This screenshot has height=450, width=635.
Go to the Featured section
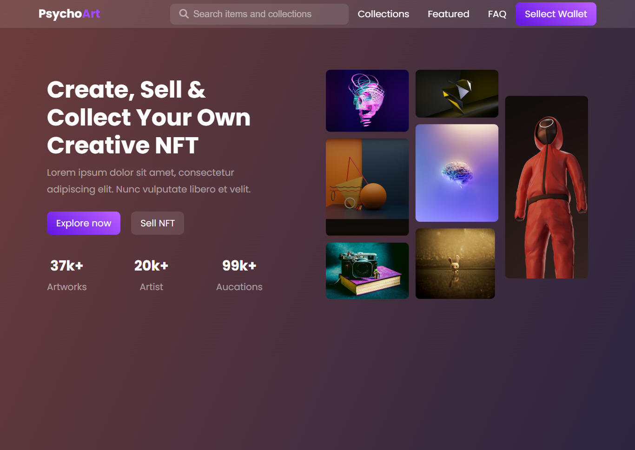coord(449,14)
